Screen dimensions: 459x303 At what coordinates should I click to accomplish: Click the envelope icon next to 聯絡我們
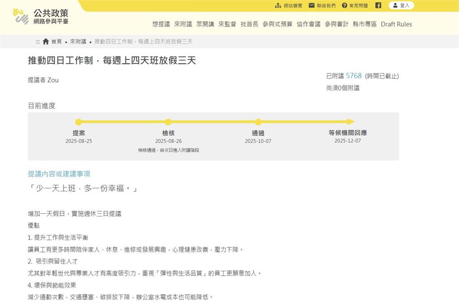coord(310,6)
